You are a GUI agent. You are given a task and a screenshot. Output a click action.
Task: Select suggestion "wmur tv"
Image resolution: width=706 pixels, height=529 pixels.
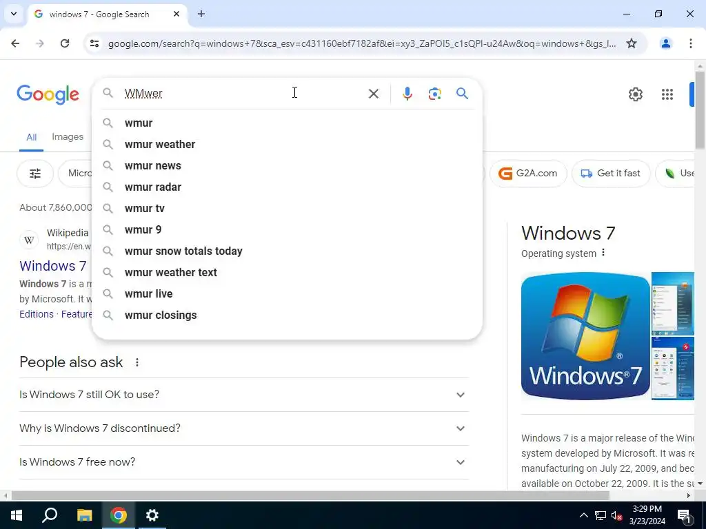(287, 208)
